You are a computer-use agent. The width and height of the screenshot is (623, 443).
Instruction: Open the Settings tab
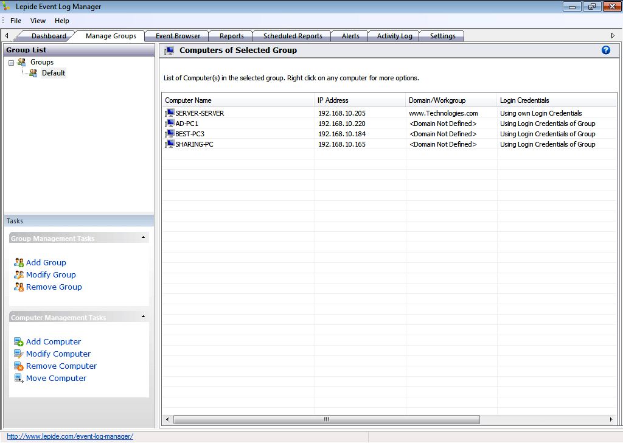(x=443, y=36)
